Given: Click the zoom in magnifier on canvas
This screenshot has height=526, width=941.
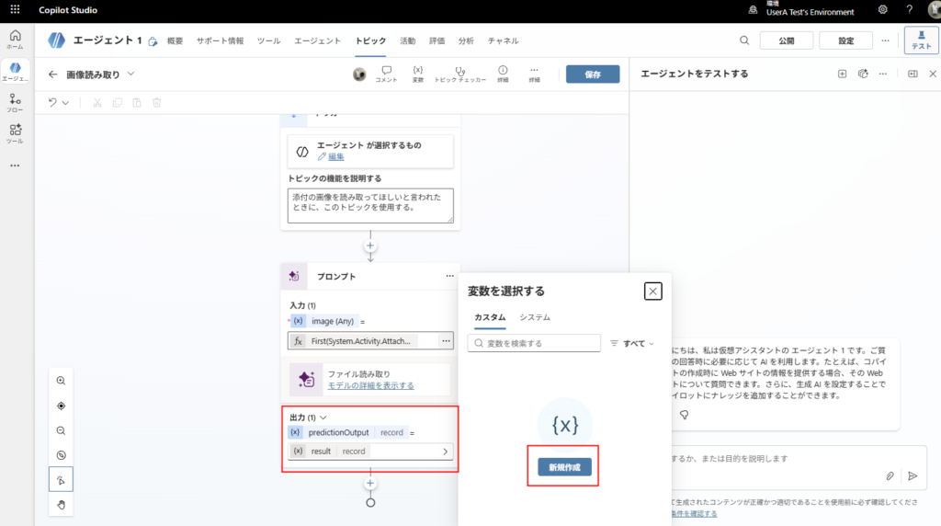Looking at the screenshot, I should click(x=61, y=381).
